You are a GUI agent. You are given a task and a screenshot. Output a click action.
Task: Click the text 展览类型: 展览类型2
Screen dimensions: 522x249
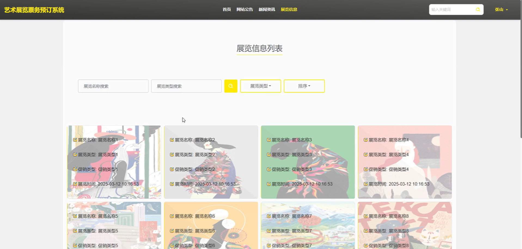click(195, 154)
